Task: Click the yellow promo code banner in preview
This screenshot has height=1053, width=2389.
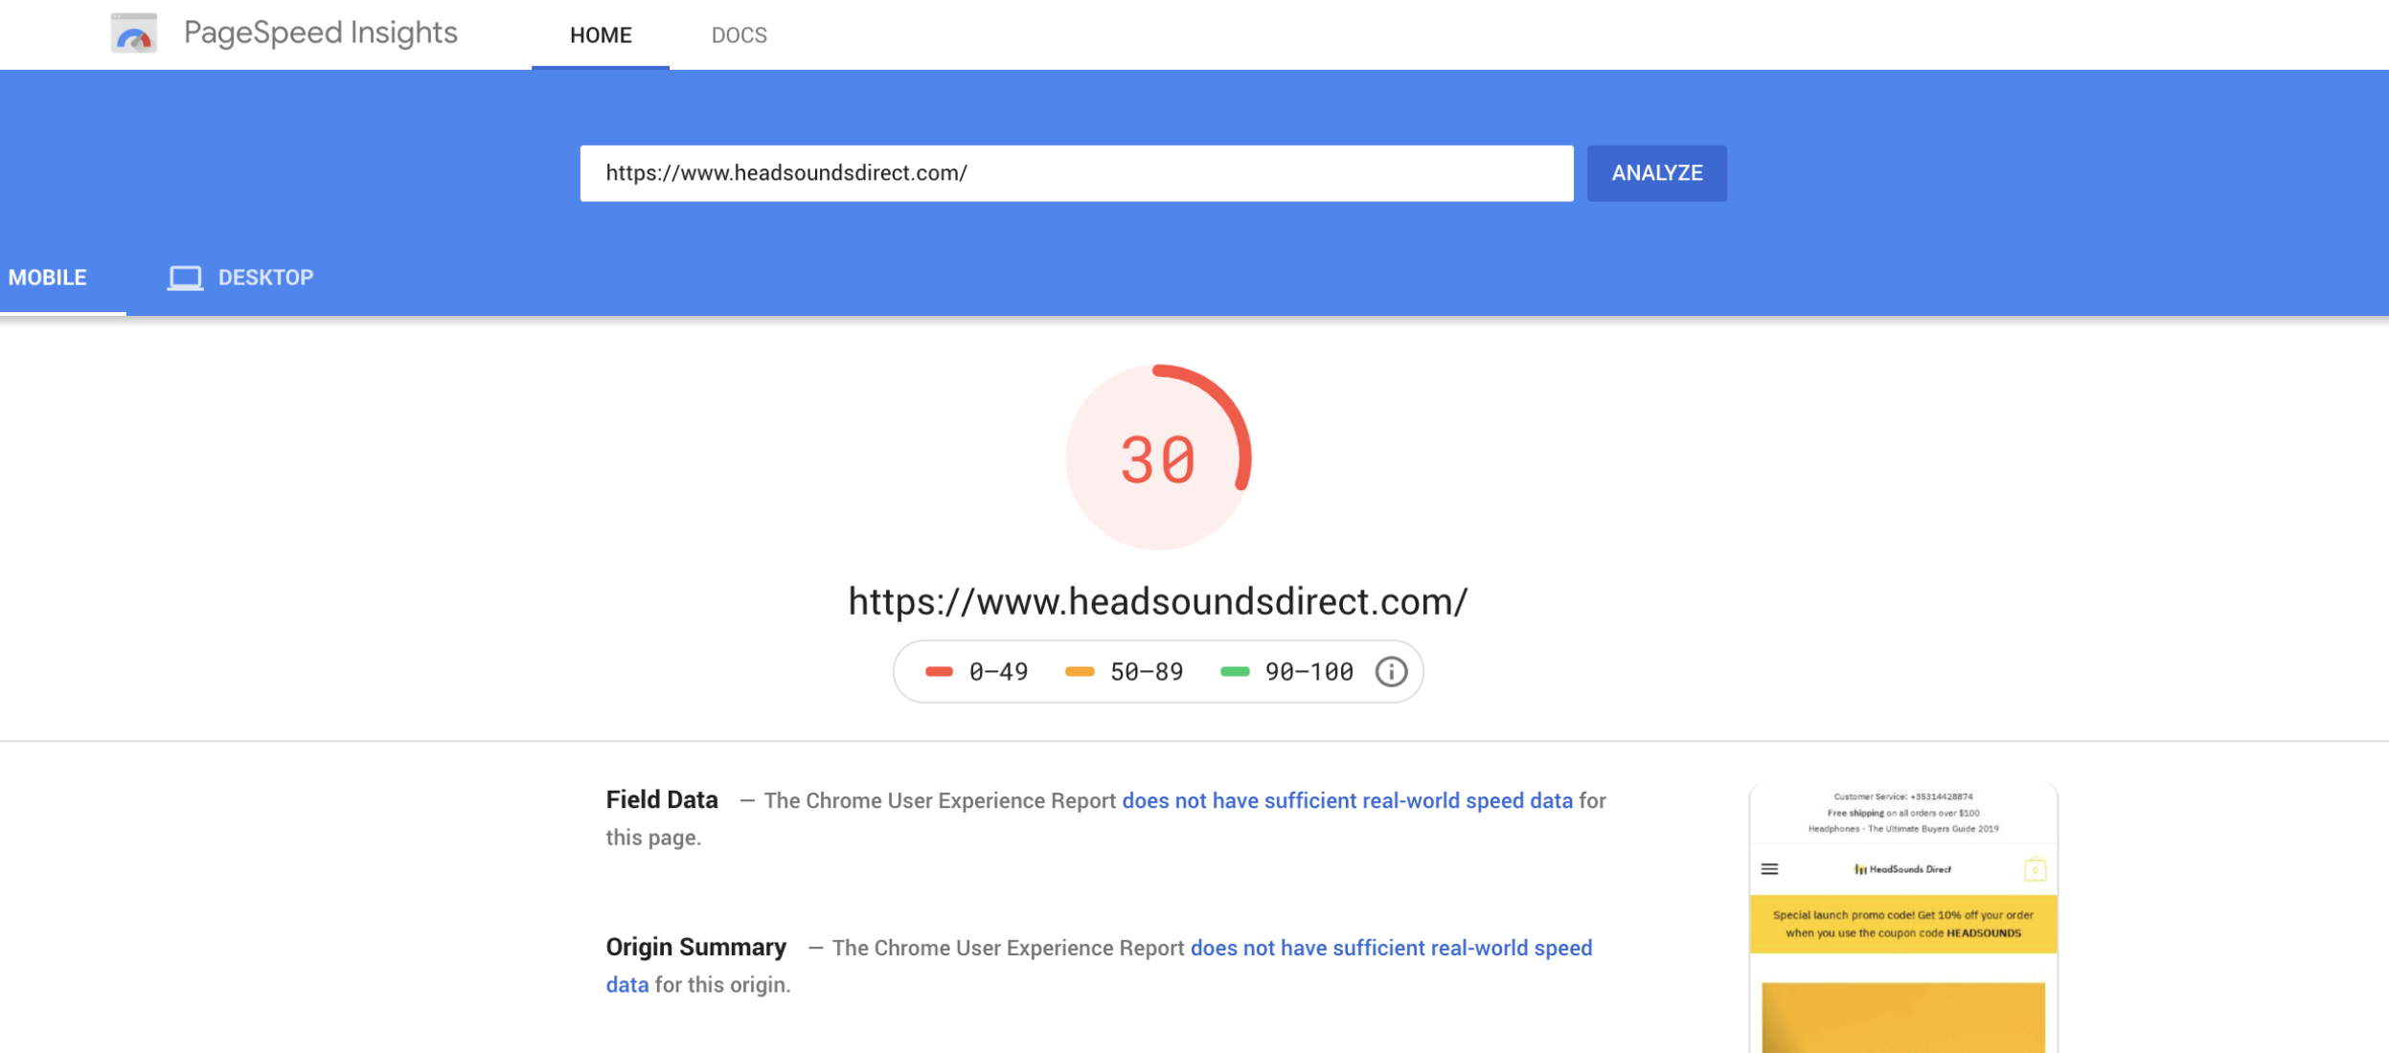Action: click(x=1903, y=924)
